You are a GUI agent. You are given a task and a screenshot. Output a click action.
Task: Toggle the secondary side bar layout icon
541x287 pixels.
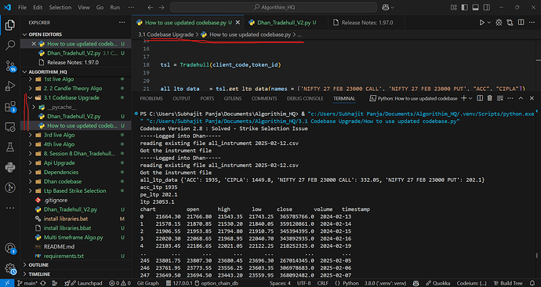486,7
